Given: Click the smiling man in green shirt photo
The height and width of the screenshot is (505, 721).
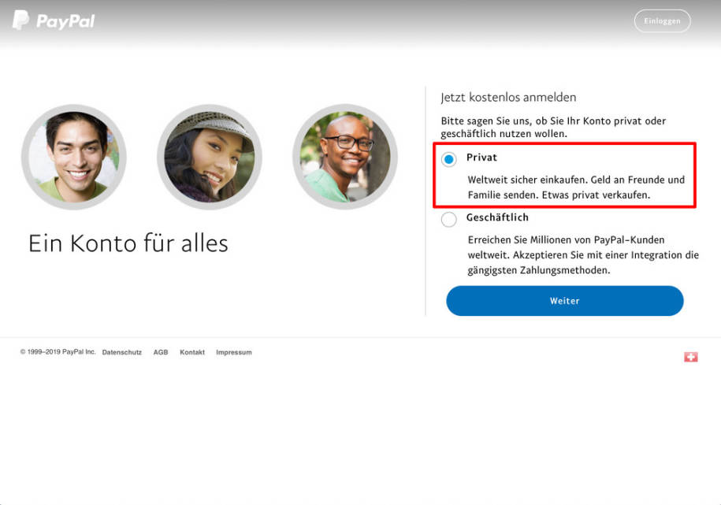Looking at the screenshot, I should click(x=73, y=157).
